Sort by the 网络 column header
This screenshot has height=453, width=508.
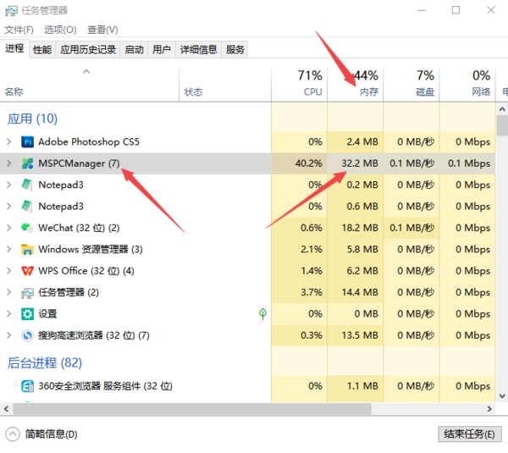click(467, 85)
